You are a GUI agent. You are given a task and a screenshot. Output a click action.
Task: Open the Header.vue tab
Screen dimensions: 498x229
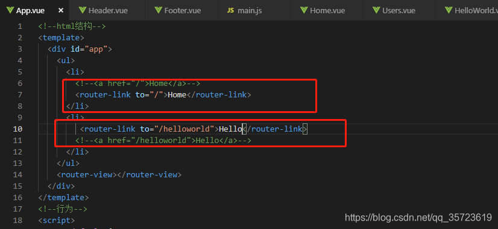coord(107,10)
